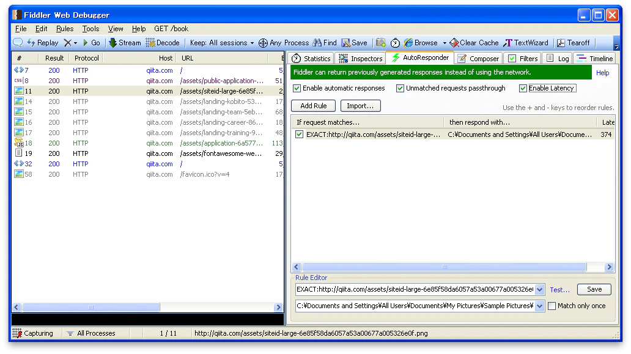Click the Any Process target icon
This screenshot has width=631, height=354.
(263, 43)
